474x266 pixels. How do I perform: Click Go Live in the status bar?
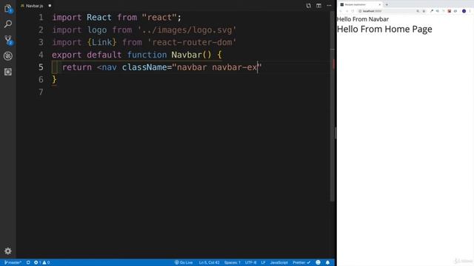[x=184, y=262]
